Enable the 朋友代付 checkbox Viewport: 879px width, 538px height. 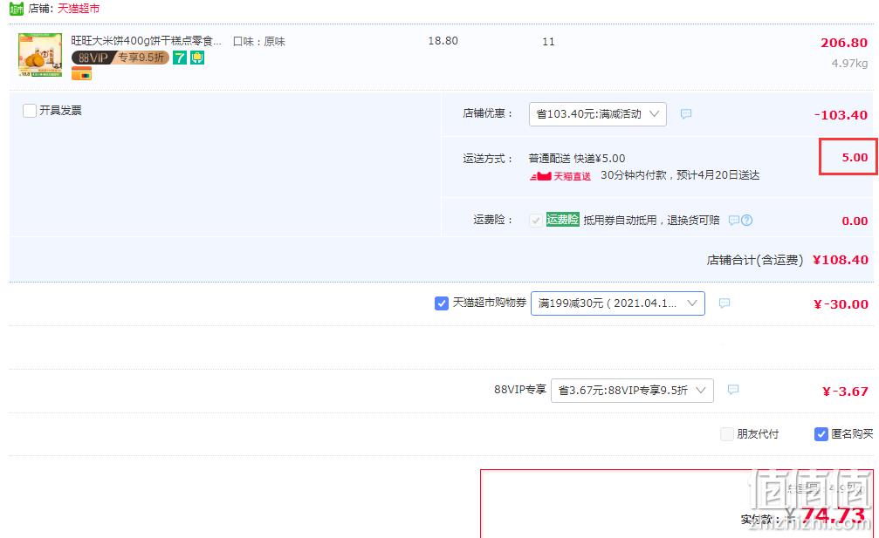click(726, 434)
